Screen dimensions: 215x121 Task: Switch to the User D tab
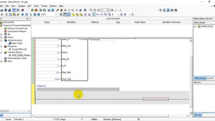click(211, 78)
